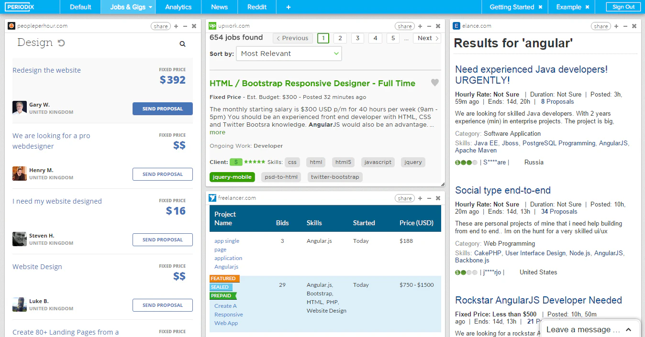Viewport: 645px width, 337px height.
Task: Open the Website Design job link
Action: [37, 267]
